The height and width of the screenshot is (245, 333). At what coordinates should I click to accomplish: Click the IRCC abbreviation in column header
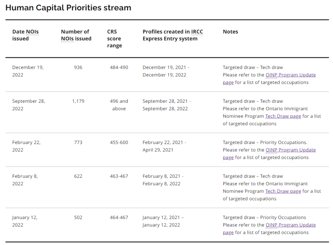(197, 32)
